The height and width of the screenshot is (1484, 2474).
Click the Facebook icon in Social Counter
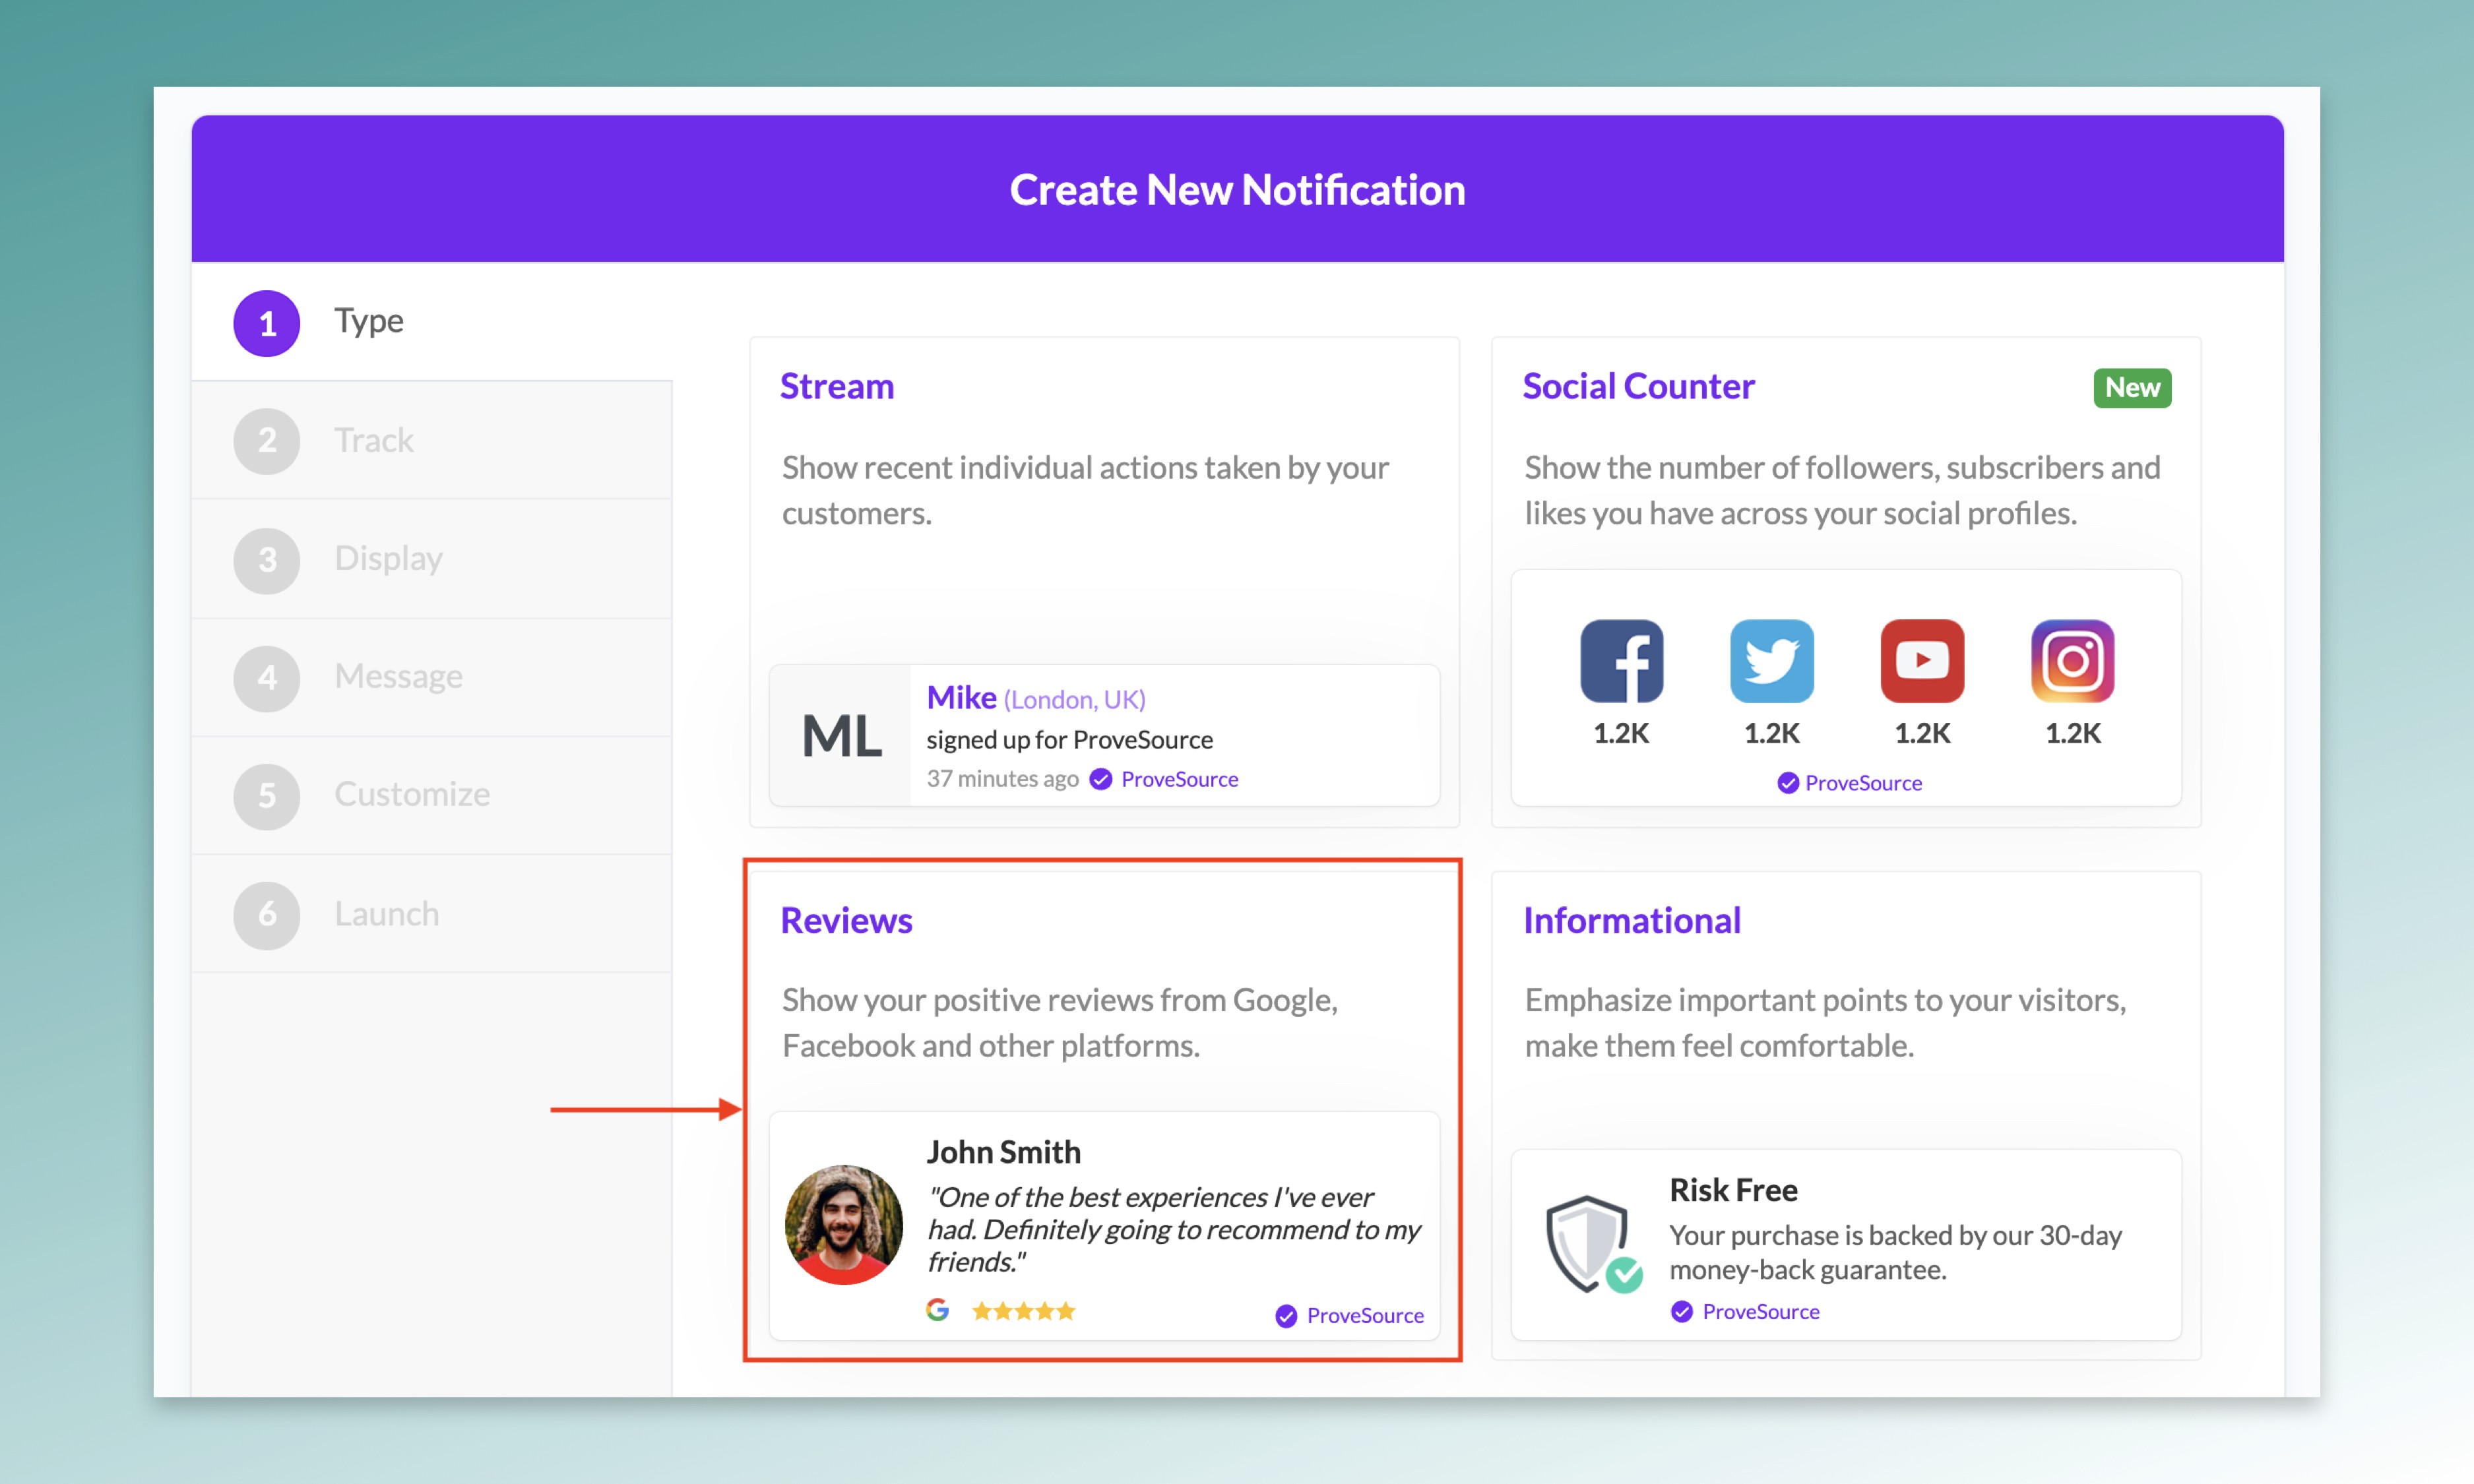(1621, 661)
